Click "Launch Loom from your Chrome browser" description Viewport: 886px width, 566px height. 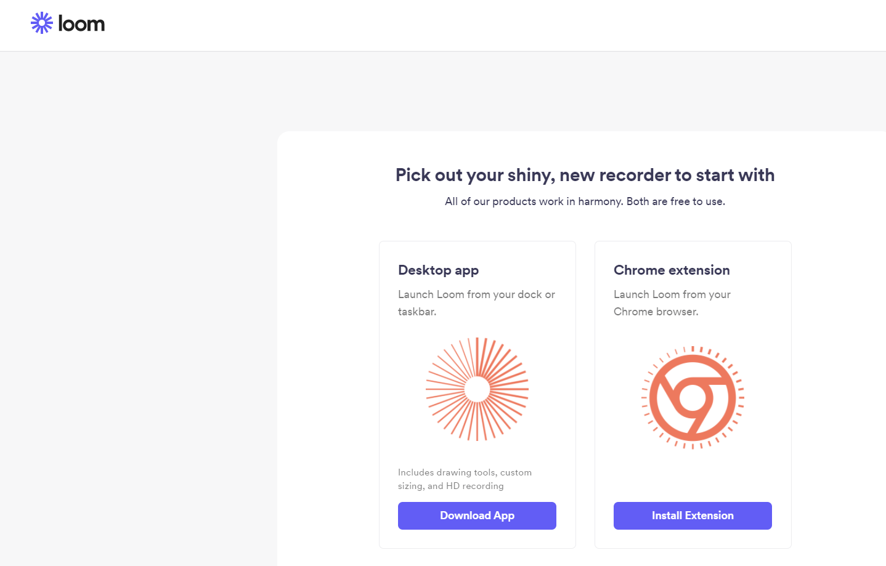(672, 295)
